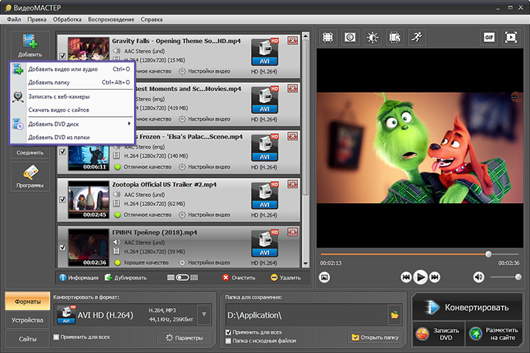Click Разместить на сайте button
This screenshot has width=530, height=353.
click(x=494, y=334)
